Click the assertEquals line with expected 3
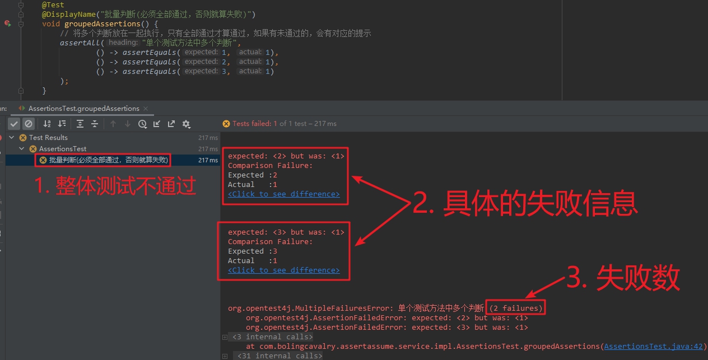 coord(185,71)
